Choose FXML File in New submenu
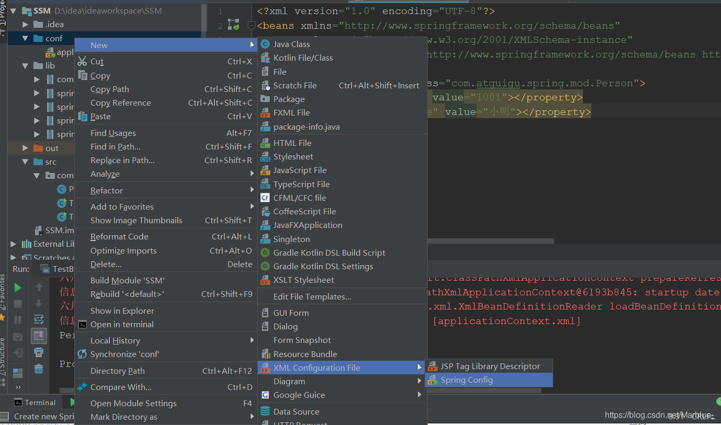 [x=342, y=112]
